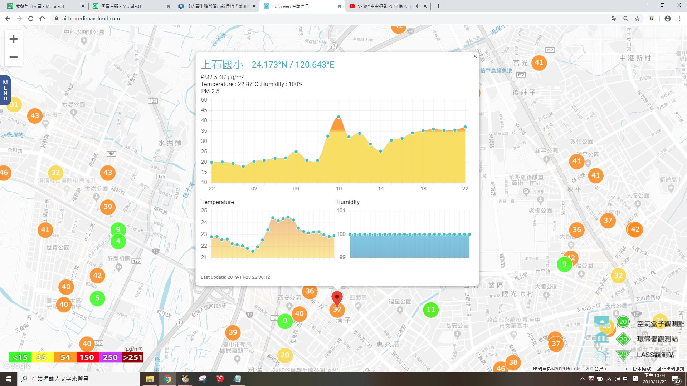Select green marker 9 near 中平路
The width and height of the screenshot is (687, 386).
564,264
